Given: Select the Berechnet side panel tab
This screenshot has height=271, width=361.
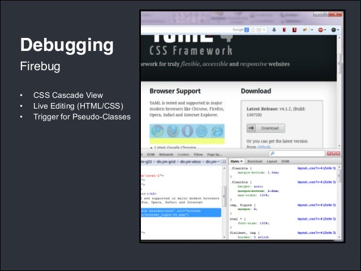Looking at the screenshot, I should 255,161.
